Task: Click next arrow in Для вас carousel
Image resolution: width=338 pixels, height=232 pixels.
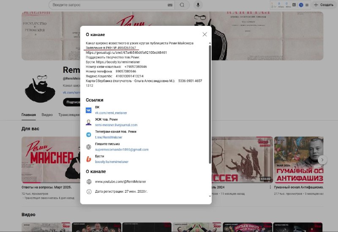Action: click(322, 160)
